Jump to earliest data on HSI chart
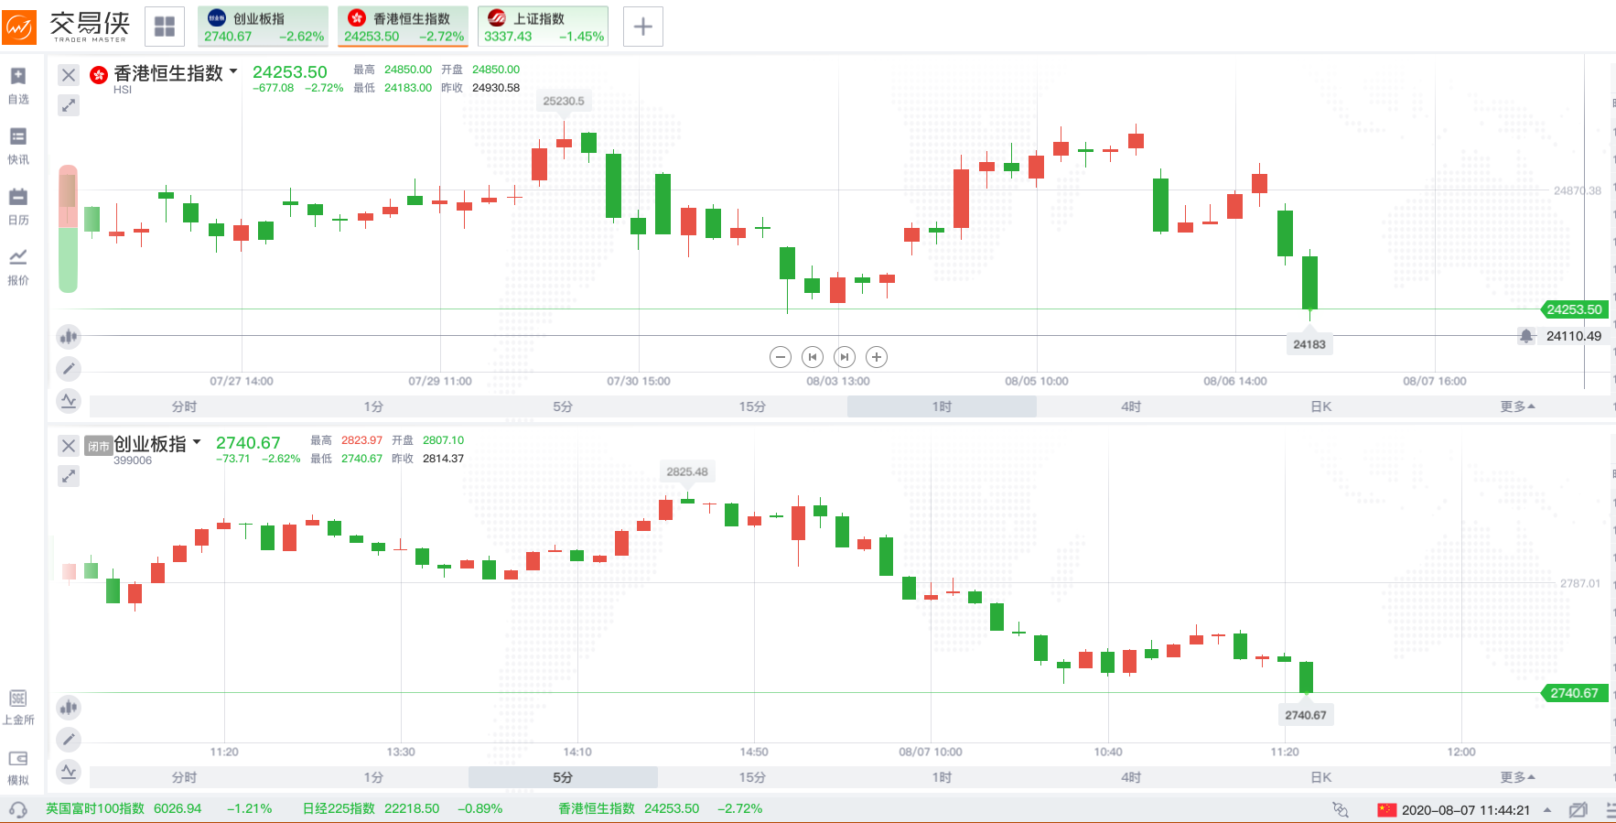Viewport: 1616px width, 823px height. (813, 357)
